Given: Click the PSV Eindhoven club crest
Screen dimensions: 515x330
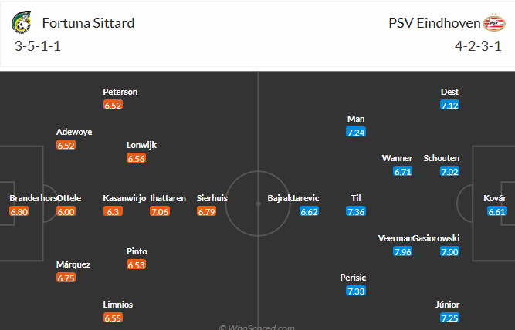Looking at the screenshot, I should click(x=493, y=23).
